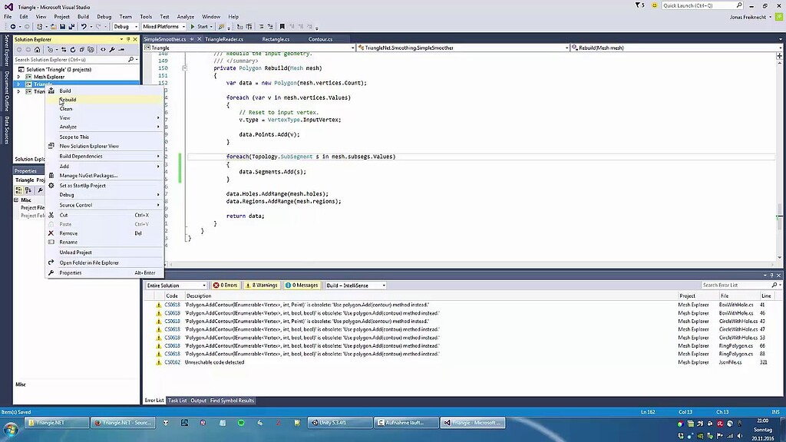Click Sync with Active Document icon
786x442 pixels.
[x=64, y=50]
